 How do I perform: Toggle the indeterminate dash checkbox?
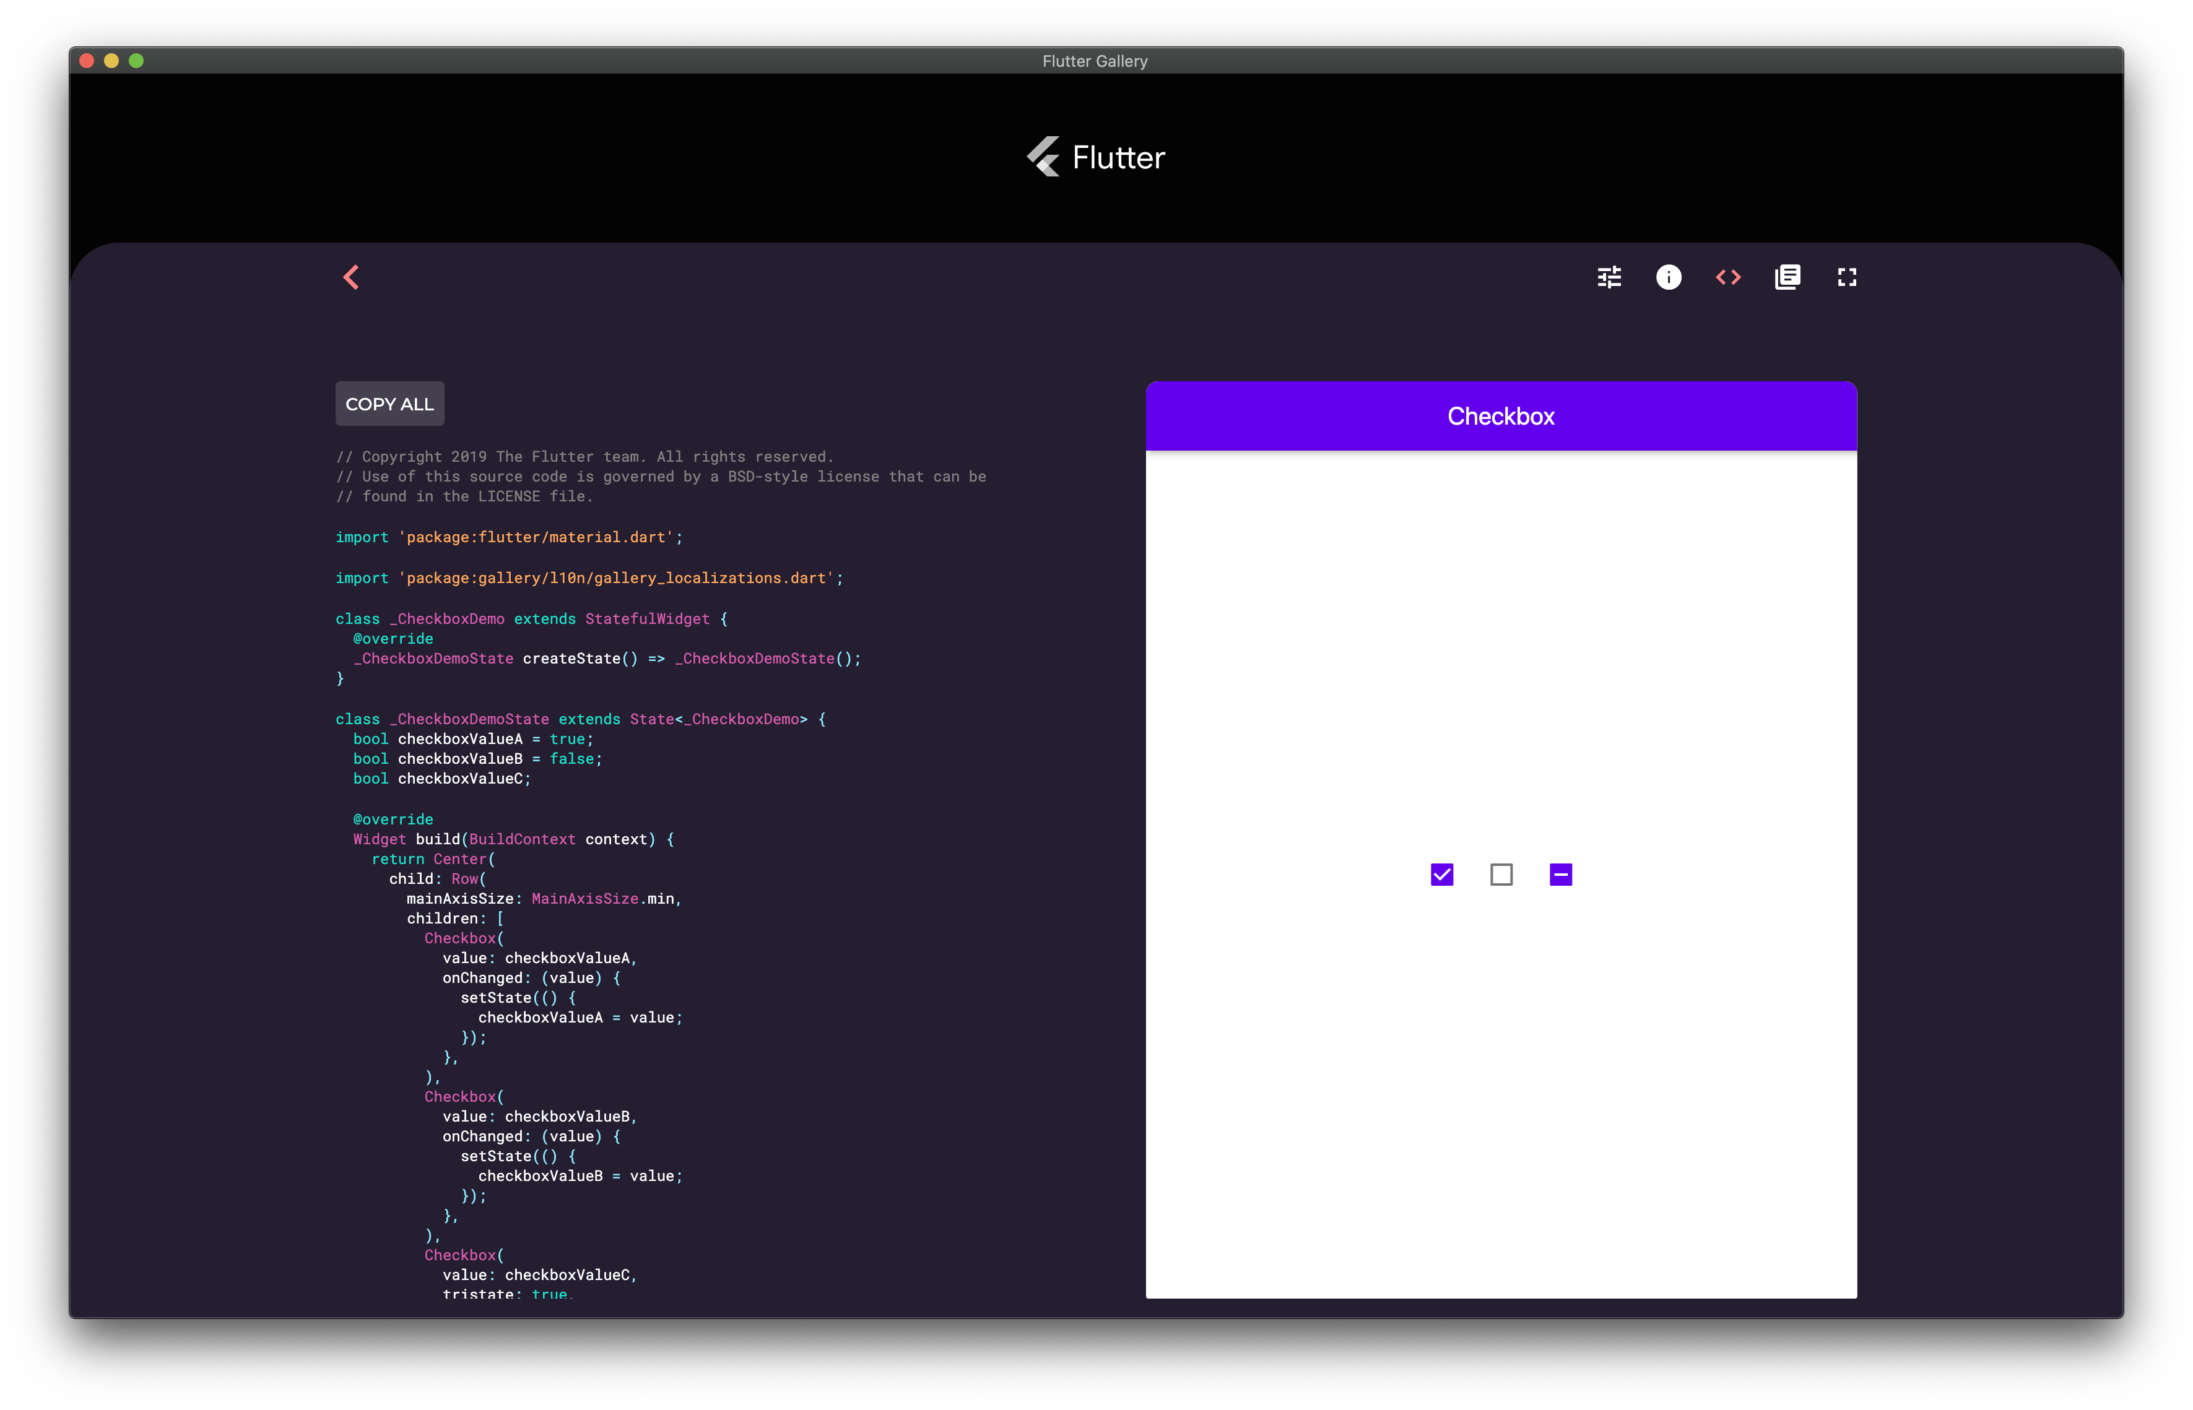[1560, 875]
